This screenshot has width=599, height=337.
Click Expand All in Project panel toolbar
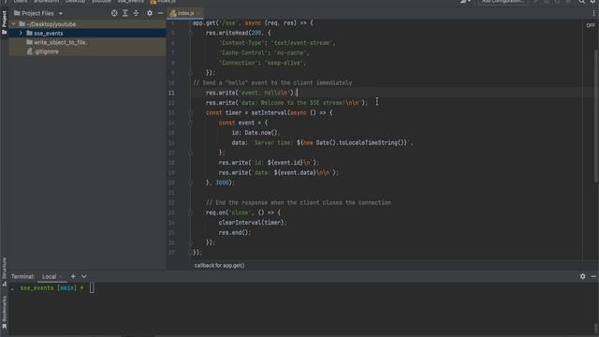(124, 13)
